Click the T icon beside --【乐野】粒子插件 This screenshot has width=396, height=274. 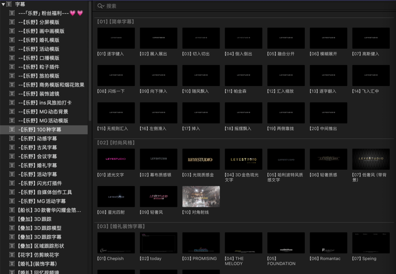(x=12, y=67)
